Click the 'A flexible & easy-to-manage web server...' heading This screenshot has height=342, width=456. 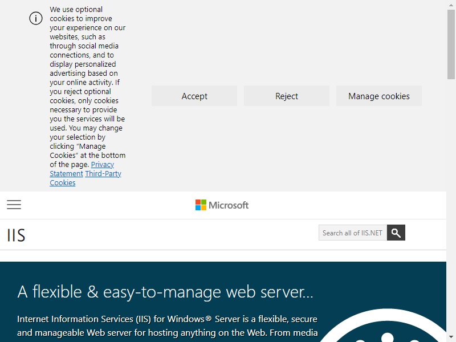click(165, 292)
